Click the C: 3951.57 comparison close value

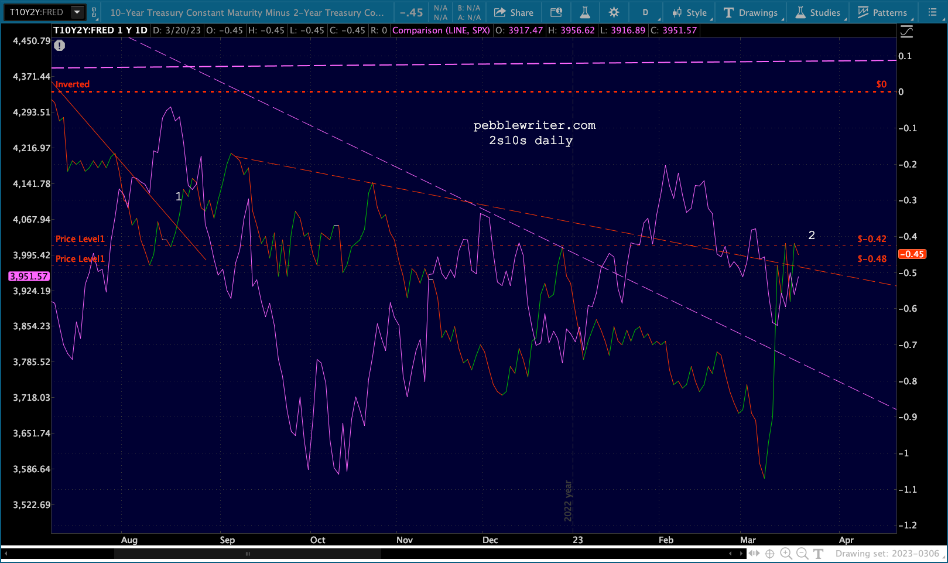(x=674, y=30)
